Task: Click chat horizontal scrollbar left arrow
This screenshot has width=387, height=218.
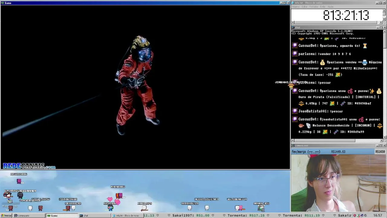Action: [x=293, y=140]
